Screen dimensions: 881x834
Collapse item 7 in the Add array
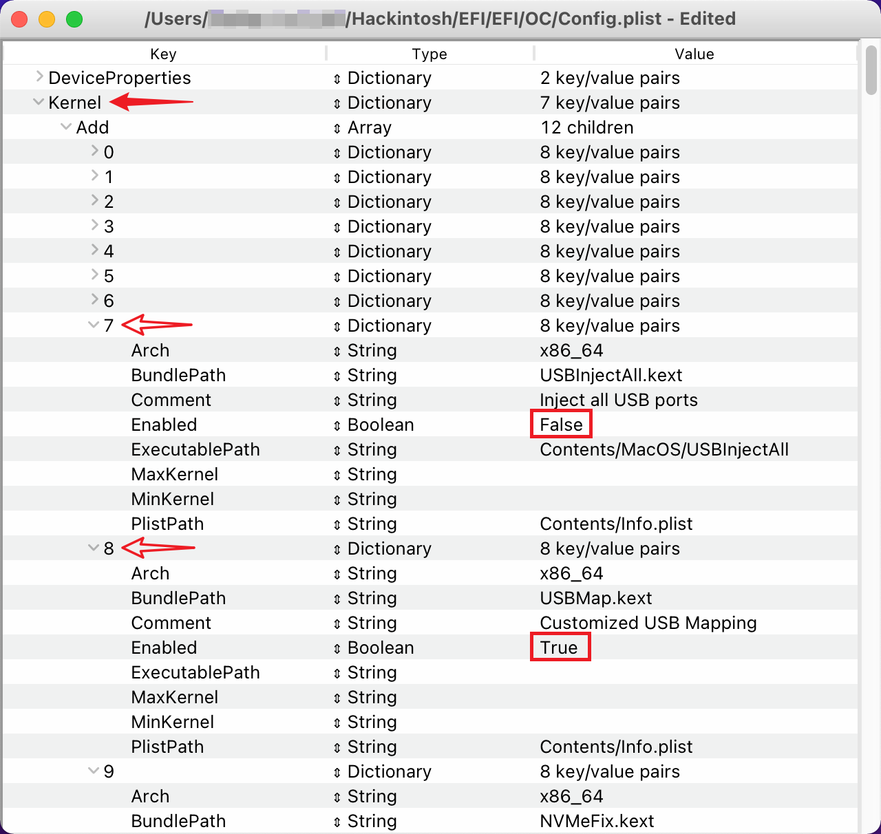94,325
